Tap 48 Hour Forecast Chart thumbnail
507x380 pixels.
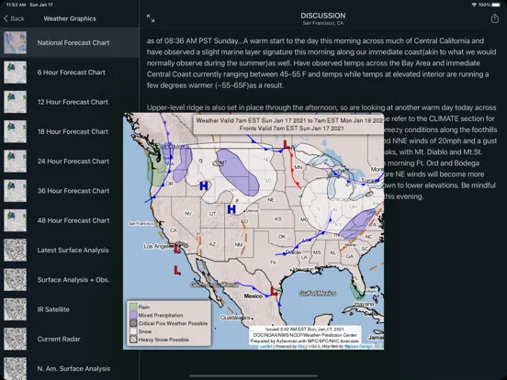pyautogui.click(x=16, y=220)
